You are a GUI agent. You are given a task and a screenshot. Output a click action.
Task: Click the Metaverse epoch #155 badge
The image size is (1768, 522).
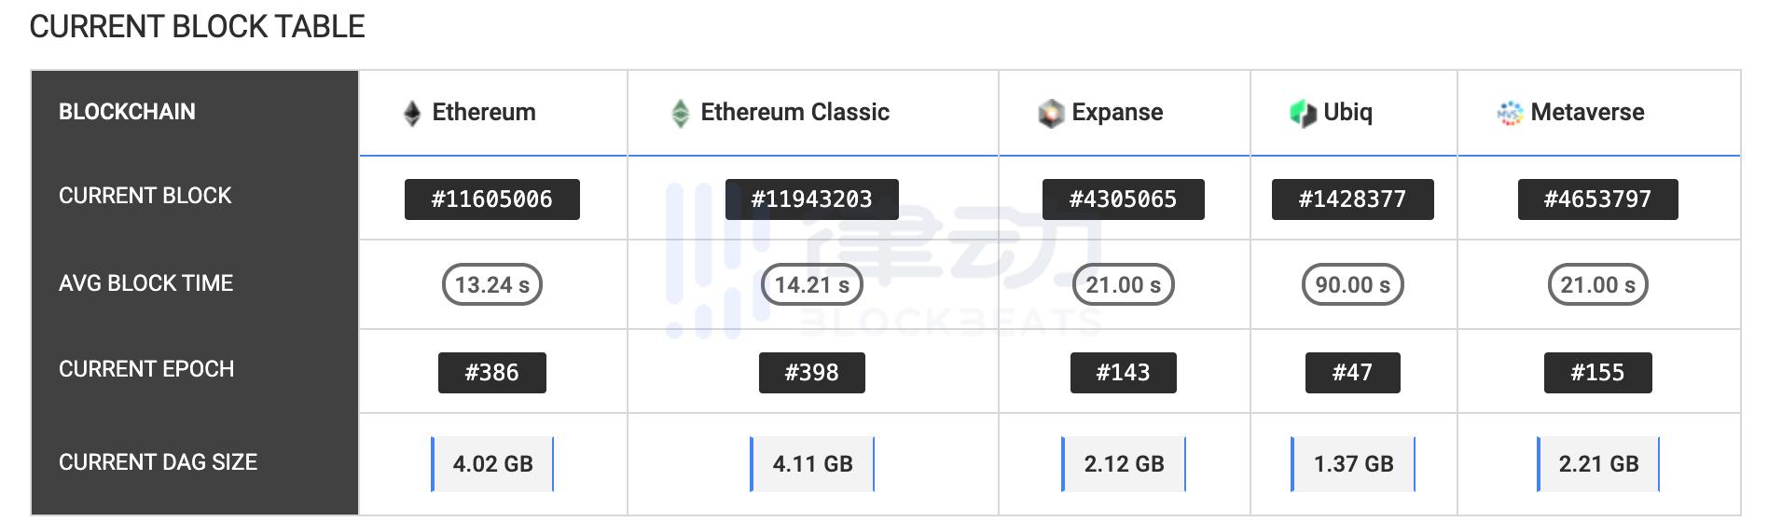1597,373
